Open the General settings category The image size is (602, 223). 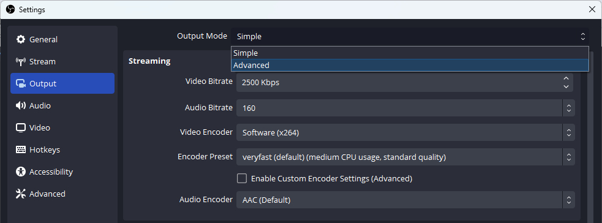(x=62, y=39)
